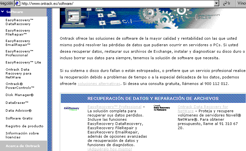Click the Data Recovery for NetWare logo
Viewport: 246px width, 151px height.
(x=162, y=108)
